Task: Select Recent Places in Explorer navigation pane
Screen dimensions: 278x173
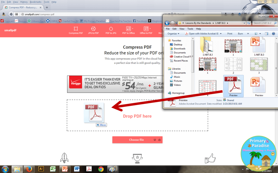Action: point(179,61)
